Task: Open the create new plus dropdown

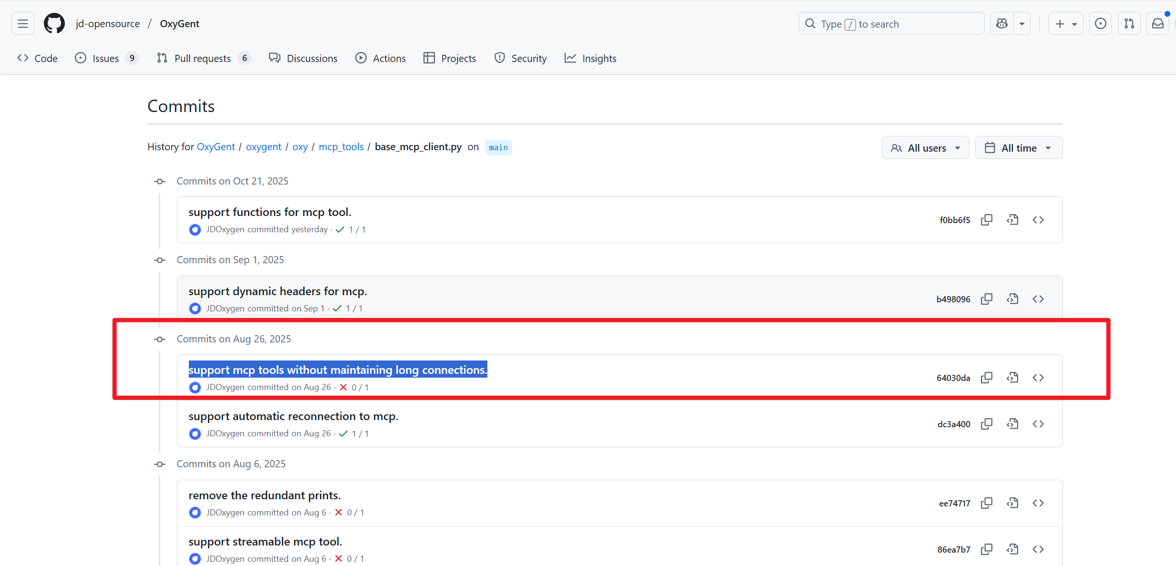Action: click(1065, 24)
